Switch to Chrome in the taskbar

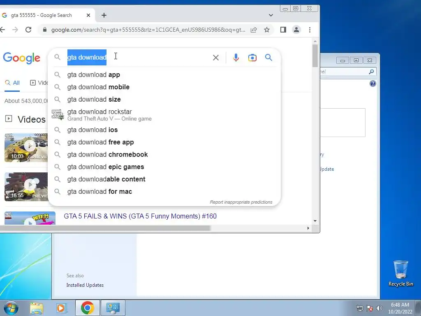[87, 308]
